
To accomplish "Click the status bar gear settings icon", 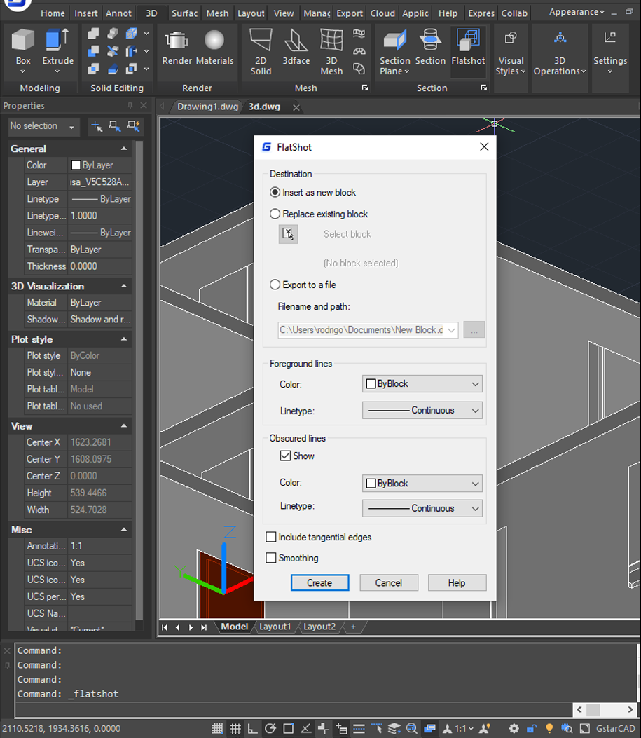I will pos(514,729).
